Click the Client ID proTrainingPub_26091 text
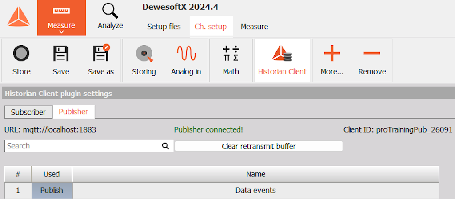Image resolution: width=455 pixels, height=199 pixels. pos(398,130)
